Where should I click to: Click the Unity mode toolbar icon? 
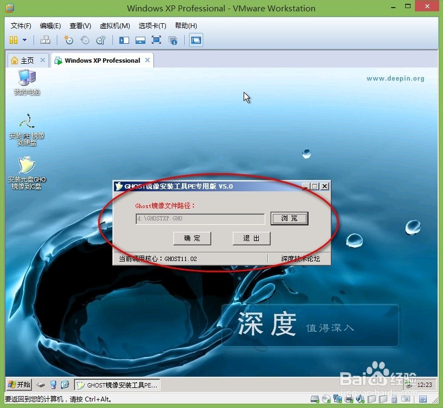click(x=173, y=41)
